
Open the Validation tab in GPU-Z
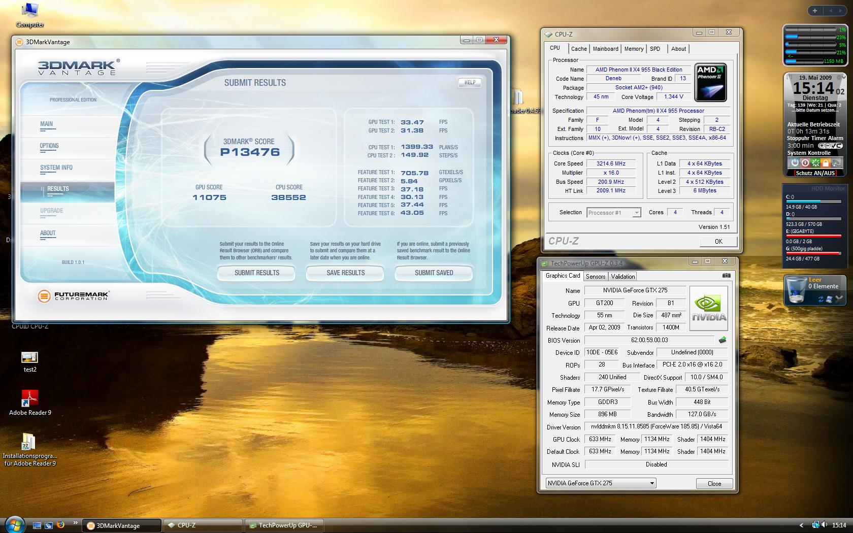pos(622,277)
